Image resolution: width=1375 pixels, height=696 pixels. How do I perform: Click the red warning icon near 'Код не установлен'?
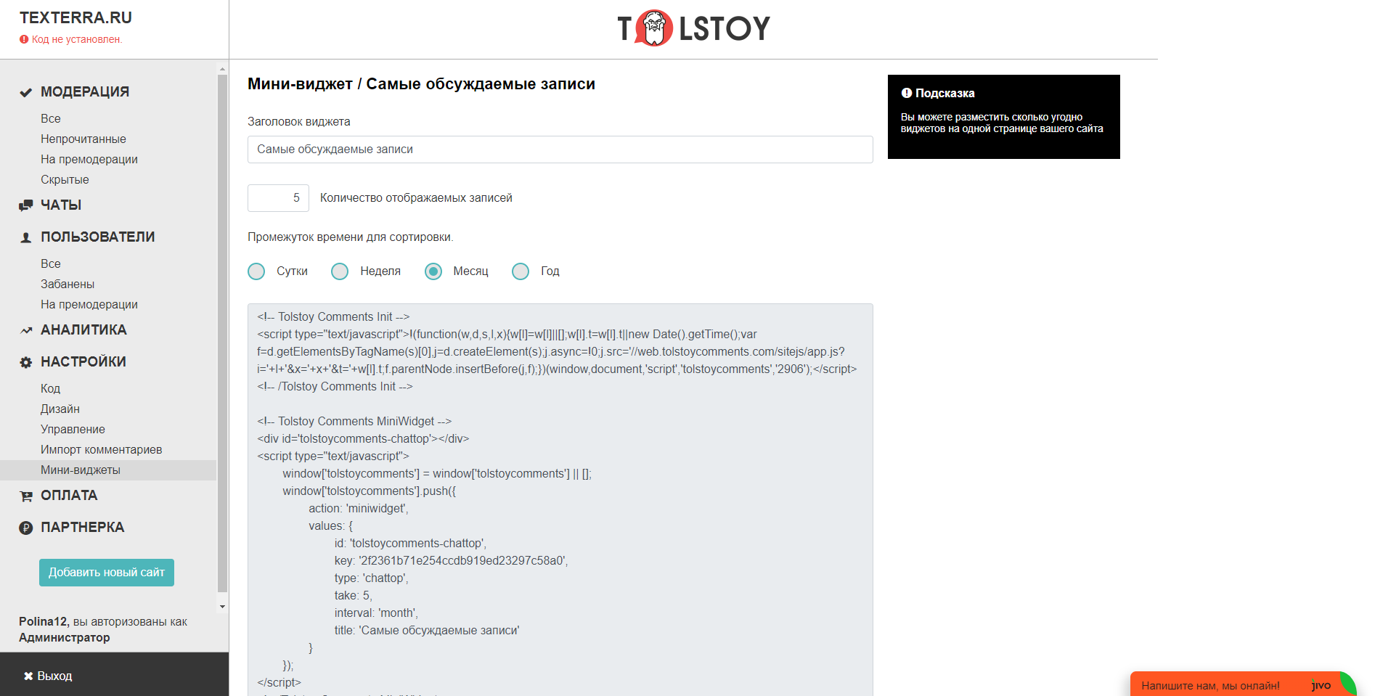coord(24,39)
